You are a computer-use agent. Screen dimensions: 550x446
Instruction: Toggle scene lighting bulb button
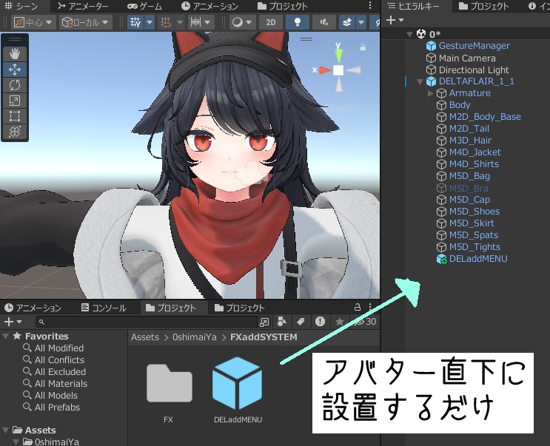298,22
